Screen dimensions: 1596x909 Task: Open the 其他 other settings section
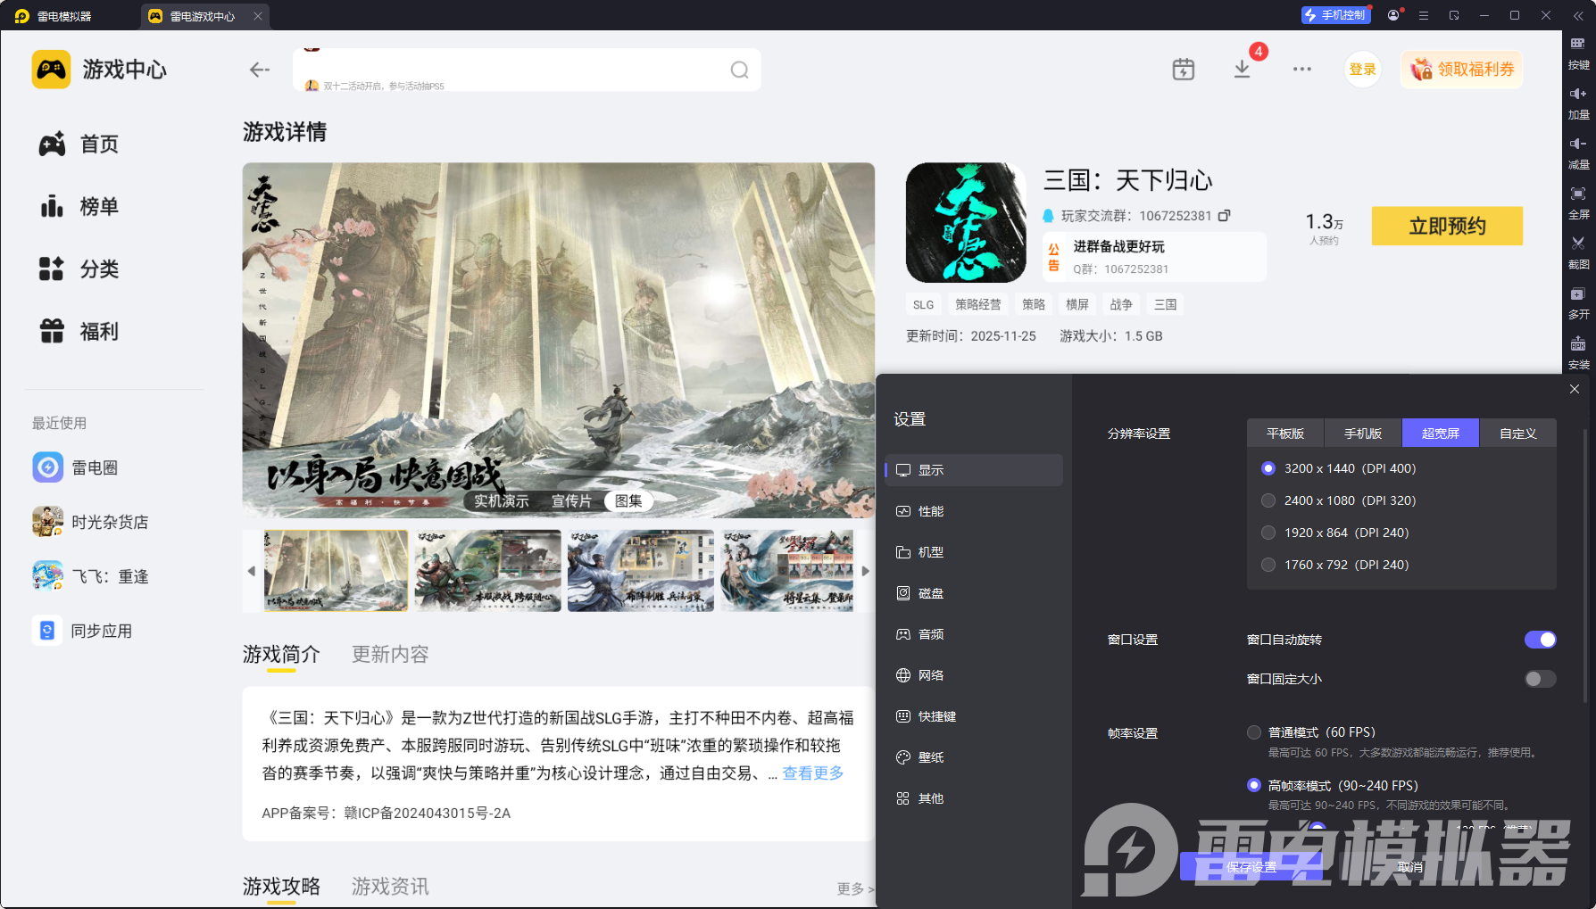(974, 798)
